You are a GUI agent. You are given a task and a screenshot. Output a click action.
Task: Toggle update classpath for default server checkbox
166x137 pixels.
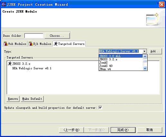point(100,107)
